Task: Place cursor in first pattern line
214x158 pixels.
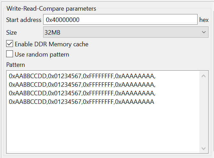Action: [x=82, y=76]
